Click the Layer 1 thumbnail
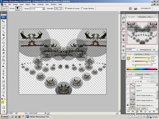The height and width of the screenshot is (119, 159). [132, 86]
